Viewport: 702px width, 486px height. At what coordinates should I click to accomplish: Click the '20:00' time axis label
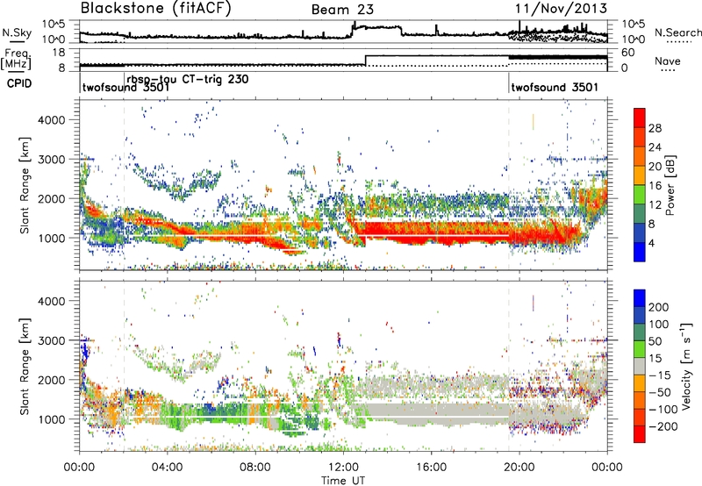tap(519, 468)
